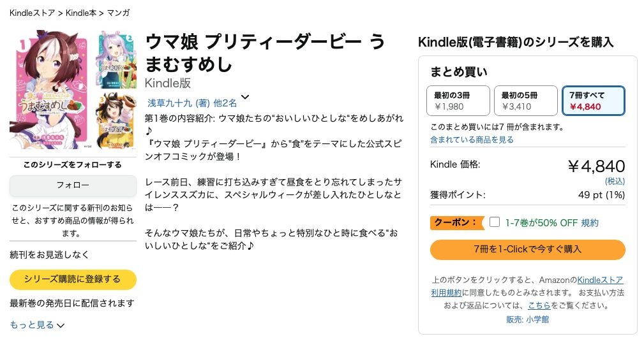This screenshot has width=644, height=341.
Task: Click seller 小学館 link
Action: (537, 319)
